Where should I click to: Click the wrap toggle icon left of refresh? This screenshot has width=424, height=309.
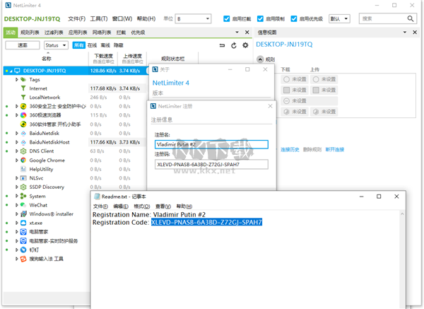coord(223,45)
